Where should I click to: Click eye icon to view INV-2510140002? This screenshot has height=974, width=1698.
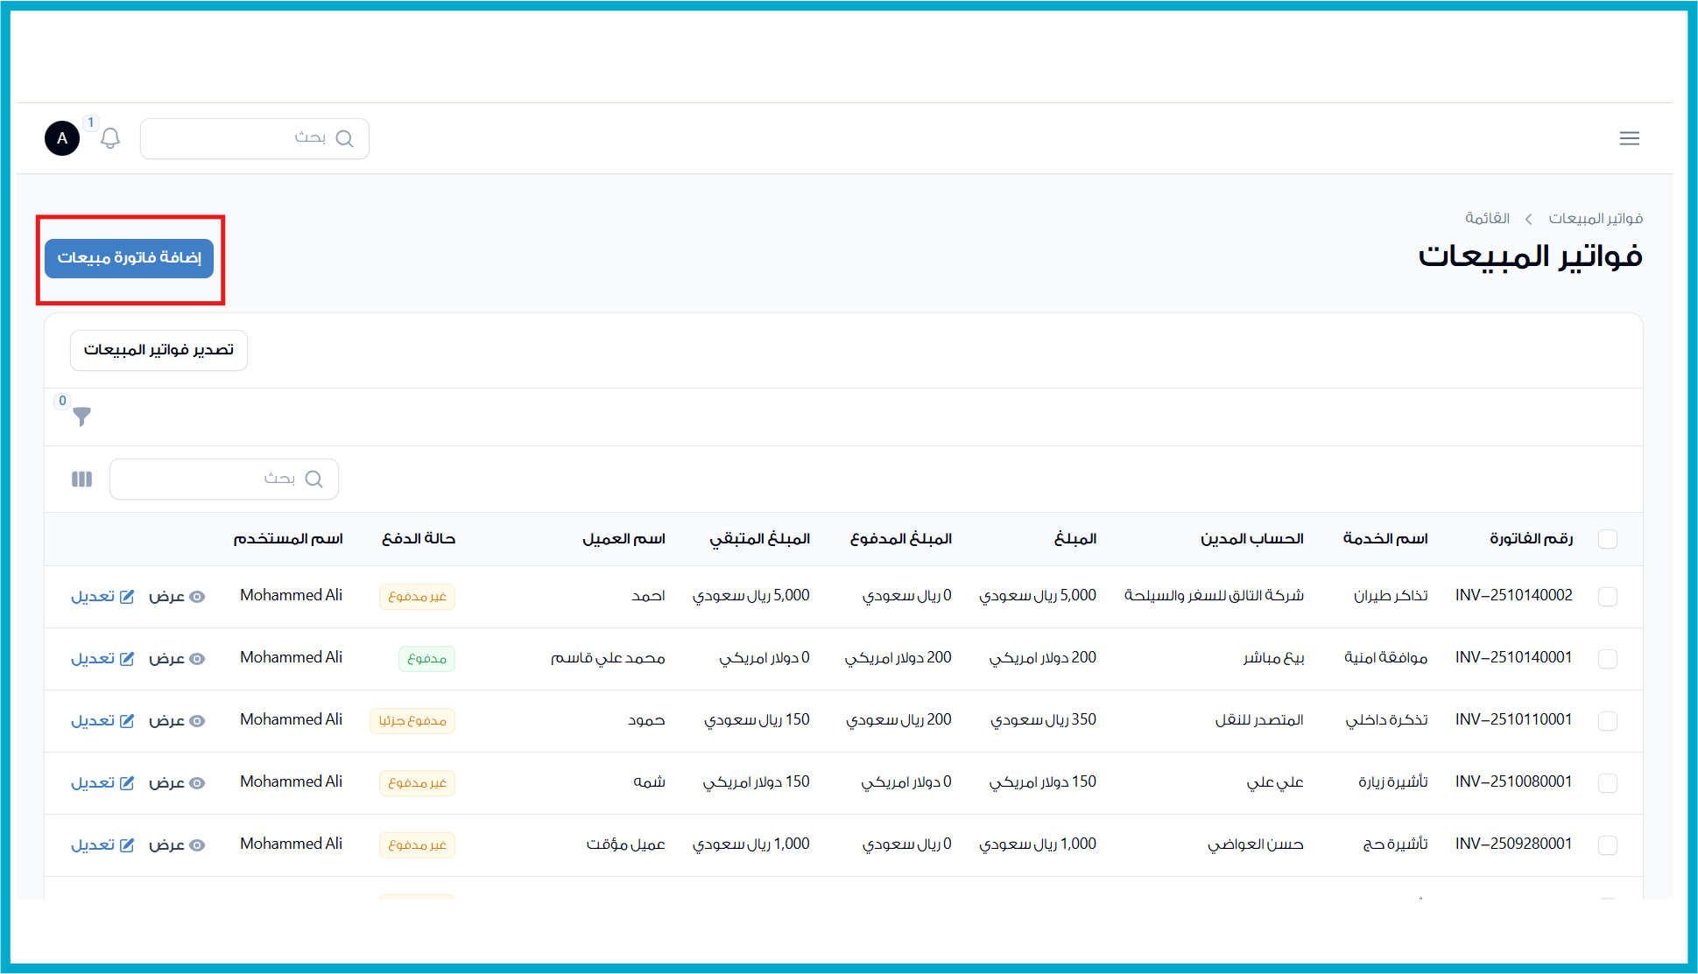197,597
